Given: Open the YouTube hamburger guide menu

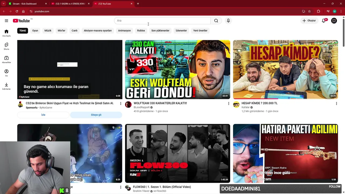Looking at the screenshot, I should coord(6,21).
